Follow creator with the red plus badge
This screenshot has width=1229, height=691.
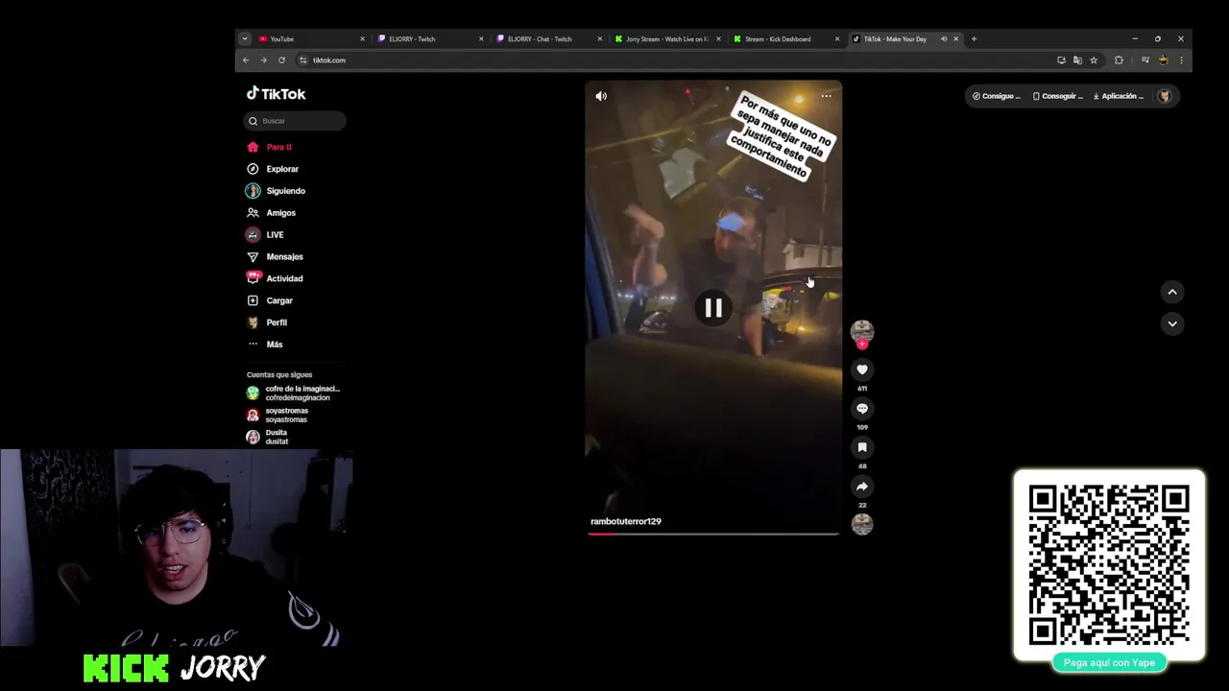862,345
